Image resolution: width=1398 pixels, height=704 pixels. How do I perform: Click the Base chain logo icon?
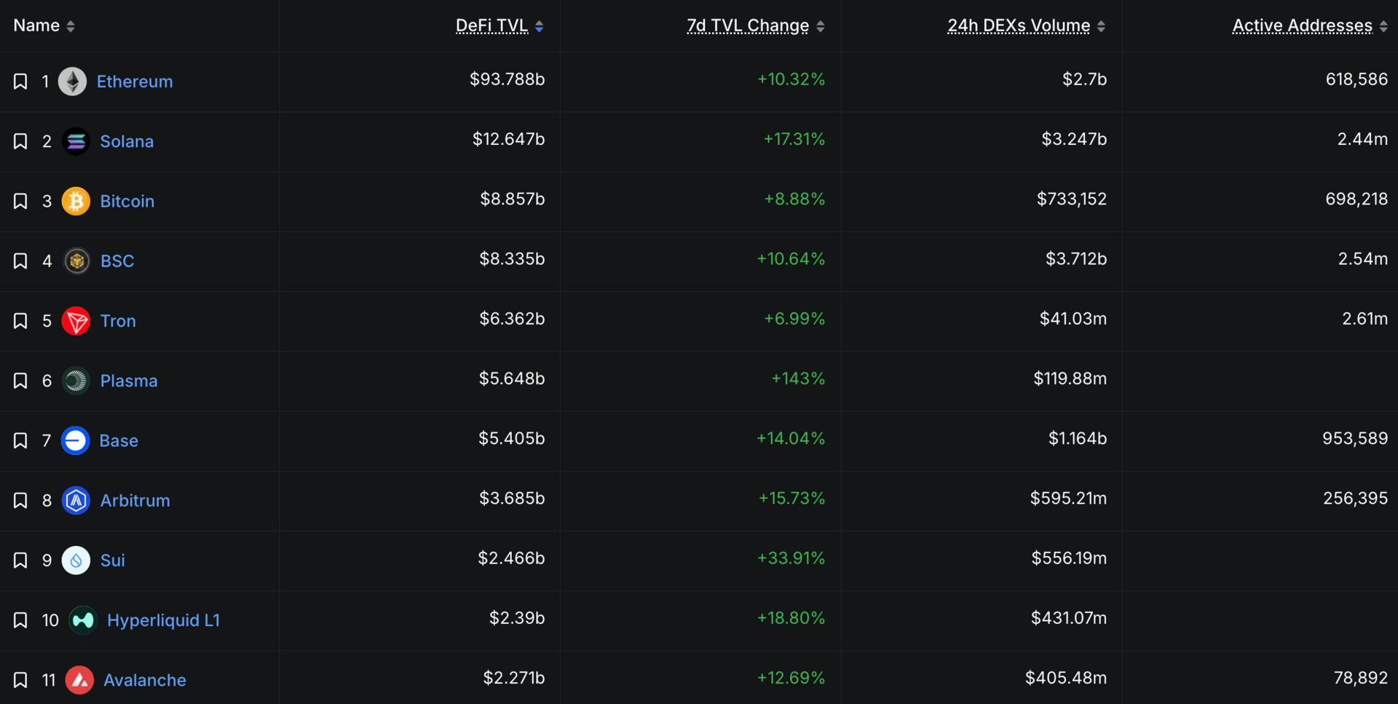(x=75, y=440)
